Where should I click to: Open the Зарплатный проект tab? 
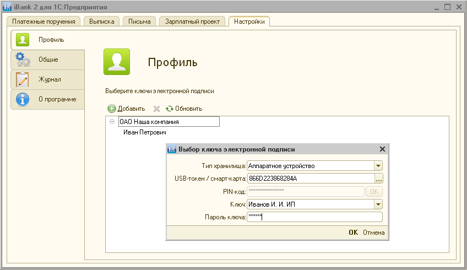coord(193,21)
